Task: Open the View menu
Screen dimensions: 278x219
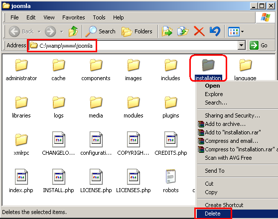Action: [x=49, y=17]
